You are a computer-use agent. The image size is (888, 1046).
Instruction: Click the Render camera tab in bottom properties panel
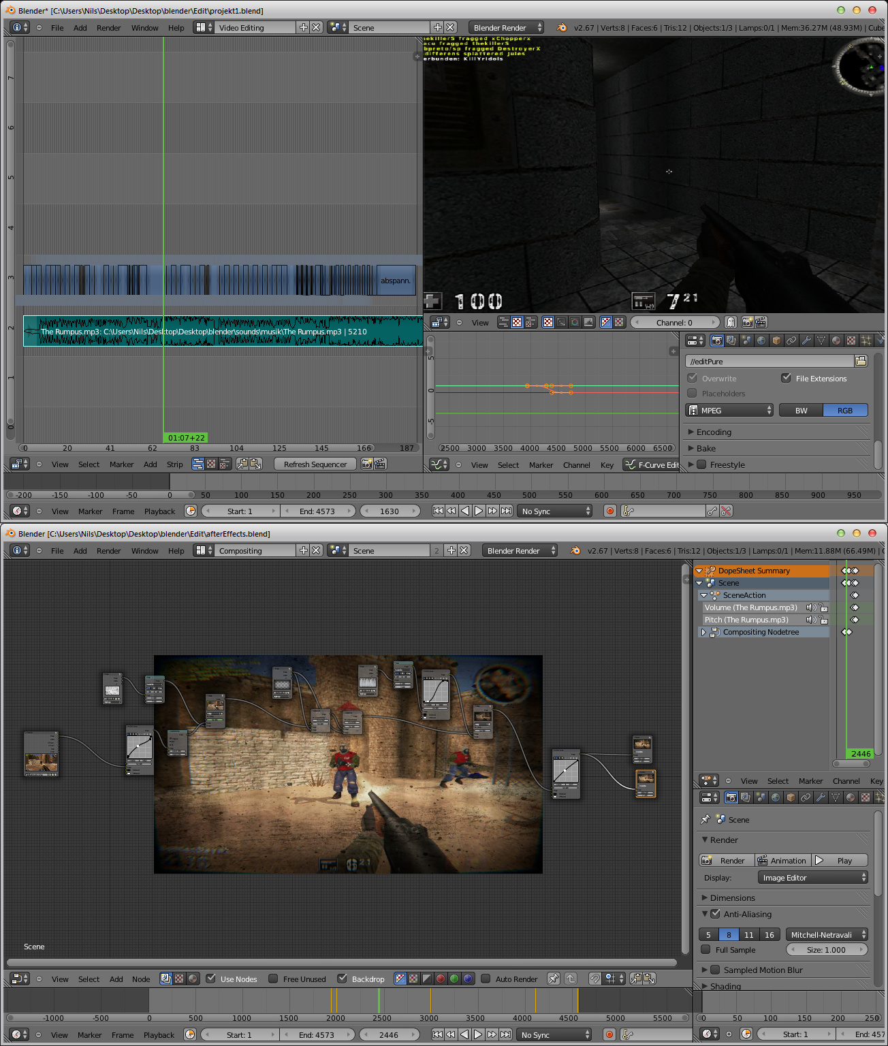731,797
